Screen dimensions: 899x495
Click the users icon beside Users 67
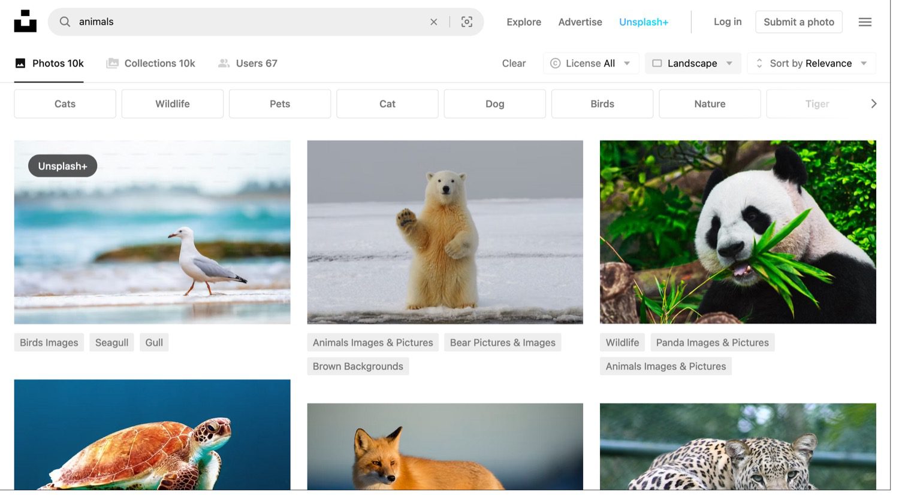tap(224, 63)
